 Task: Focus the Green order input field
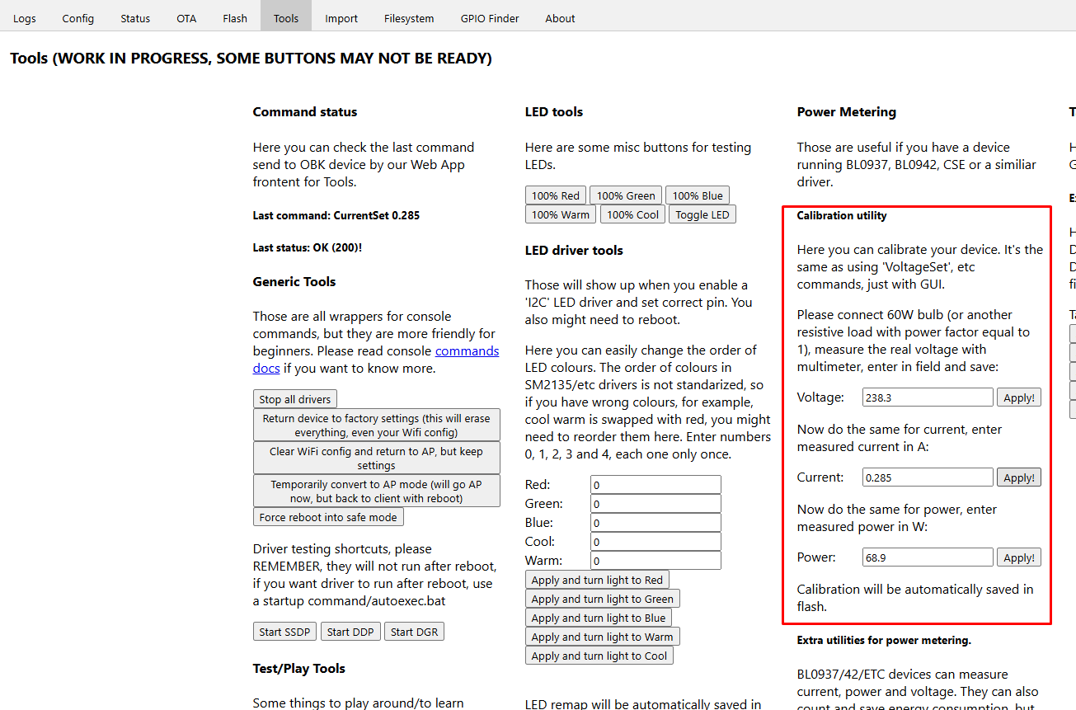pos(655,504)
